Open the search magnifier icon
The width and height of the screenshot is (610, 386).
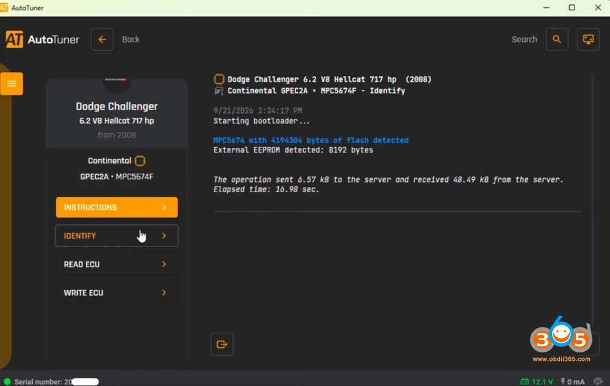(x=557, y=39)
